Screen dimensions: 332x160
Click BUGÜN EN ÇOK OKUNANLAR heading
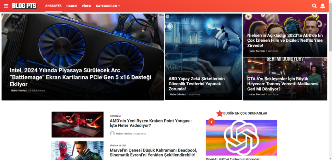click(245, 113)
